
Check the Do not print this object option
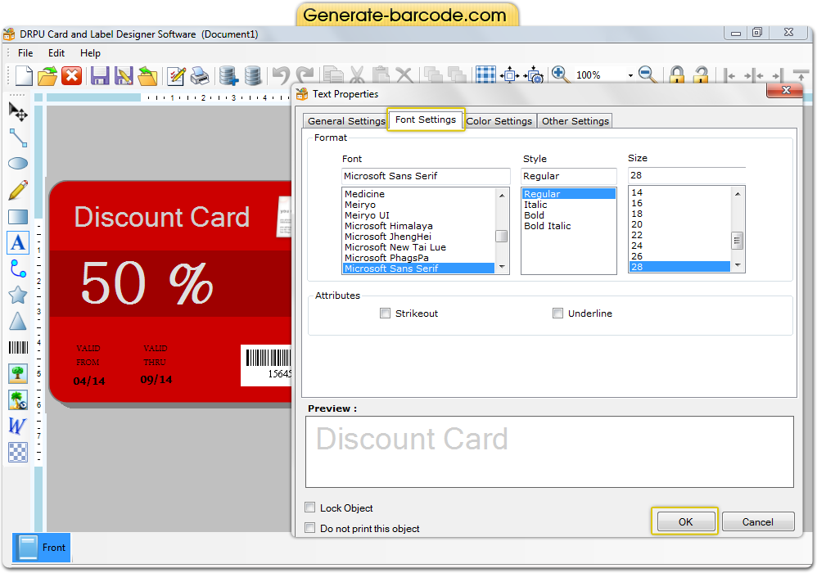pyautogui.click(x=309, y=528)
